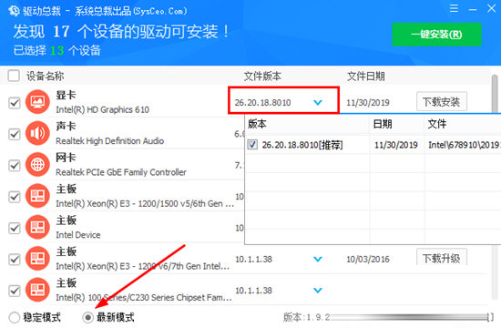Screen dimensions: 501x328
Task: Click the Intel\678910 file path cell
Action: pos(464,145)
